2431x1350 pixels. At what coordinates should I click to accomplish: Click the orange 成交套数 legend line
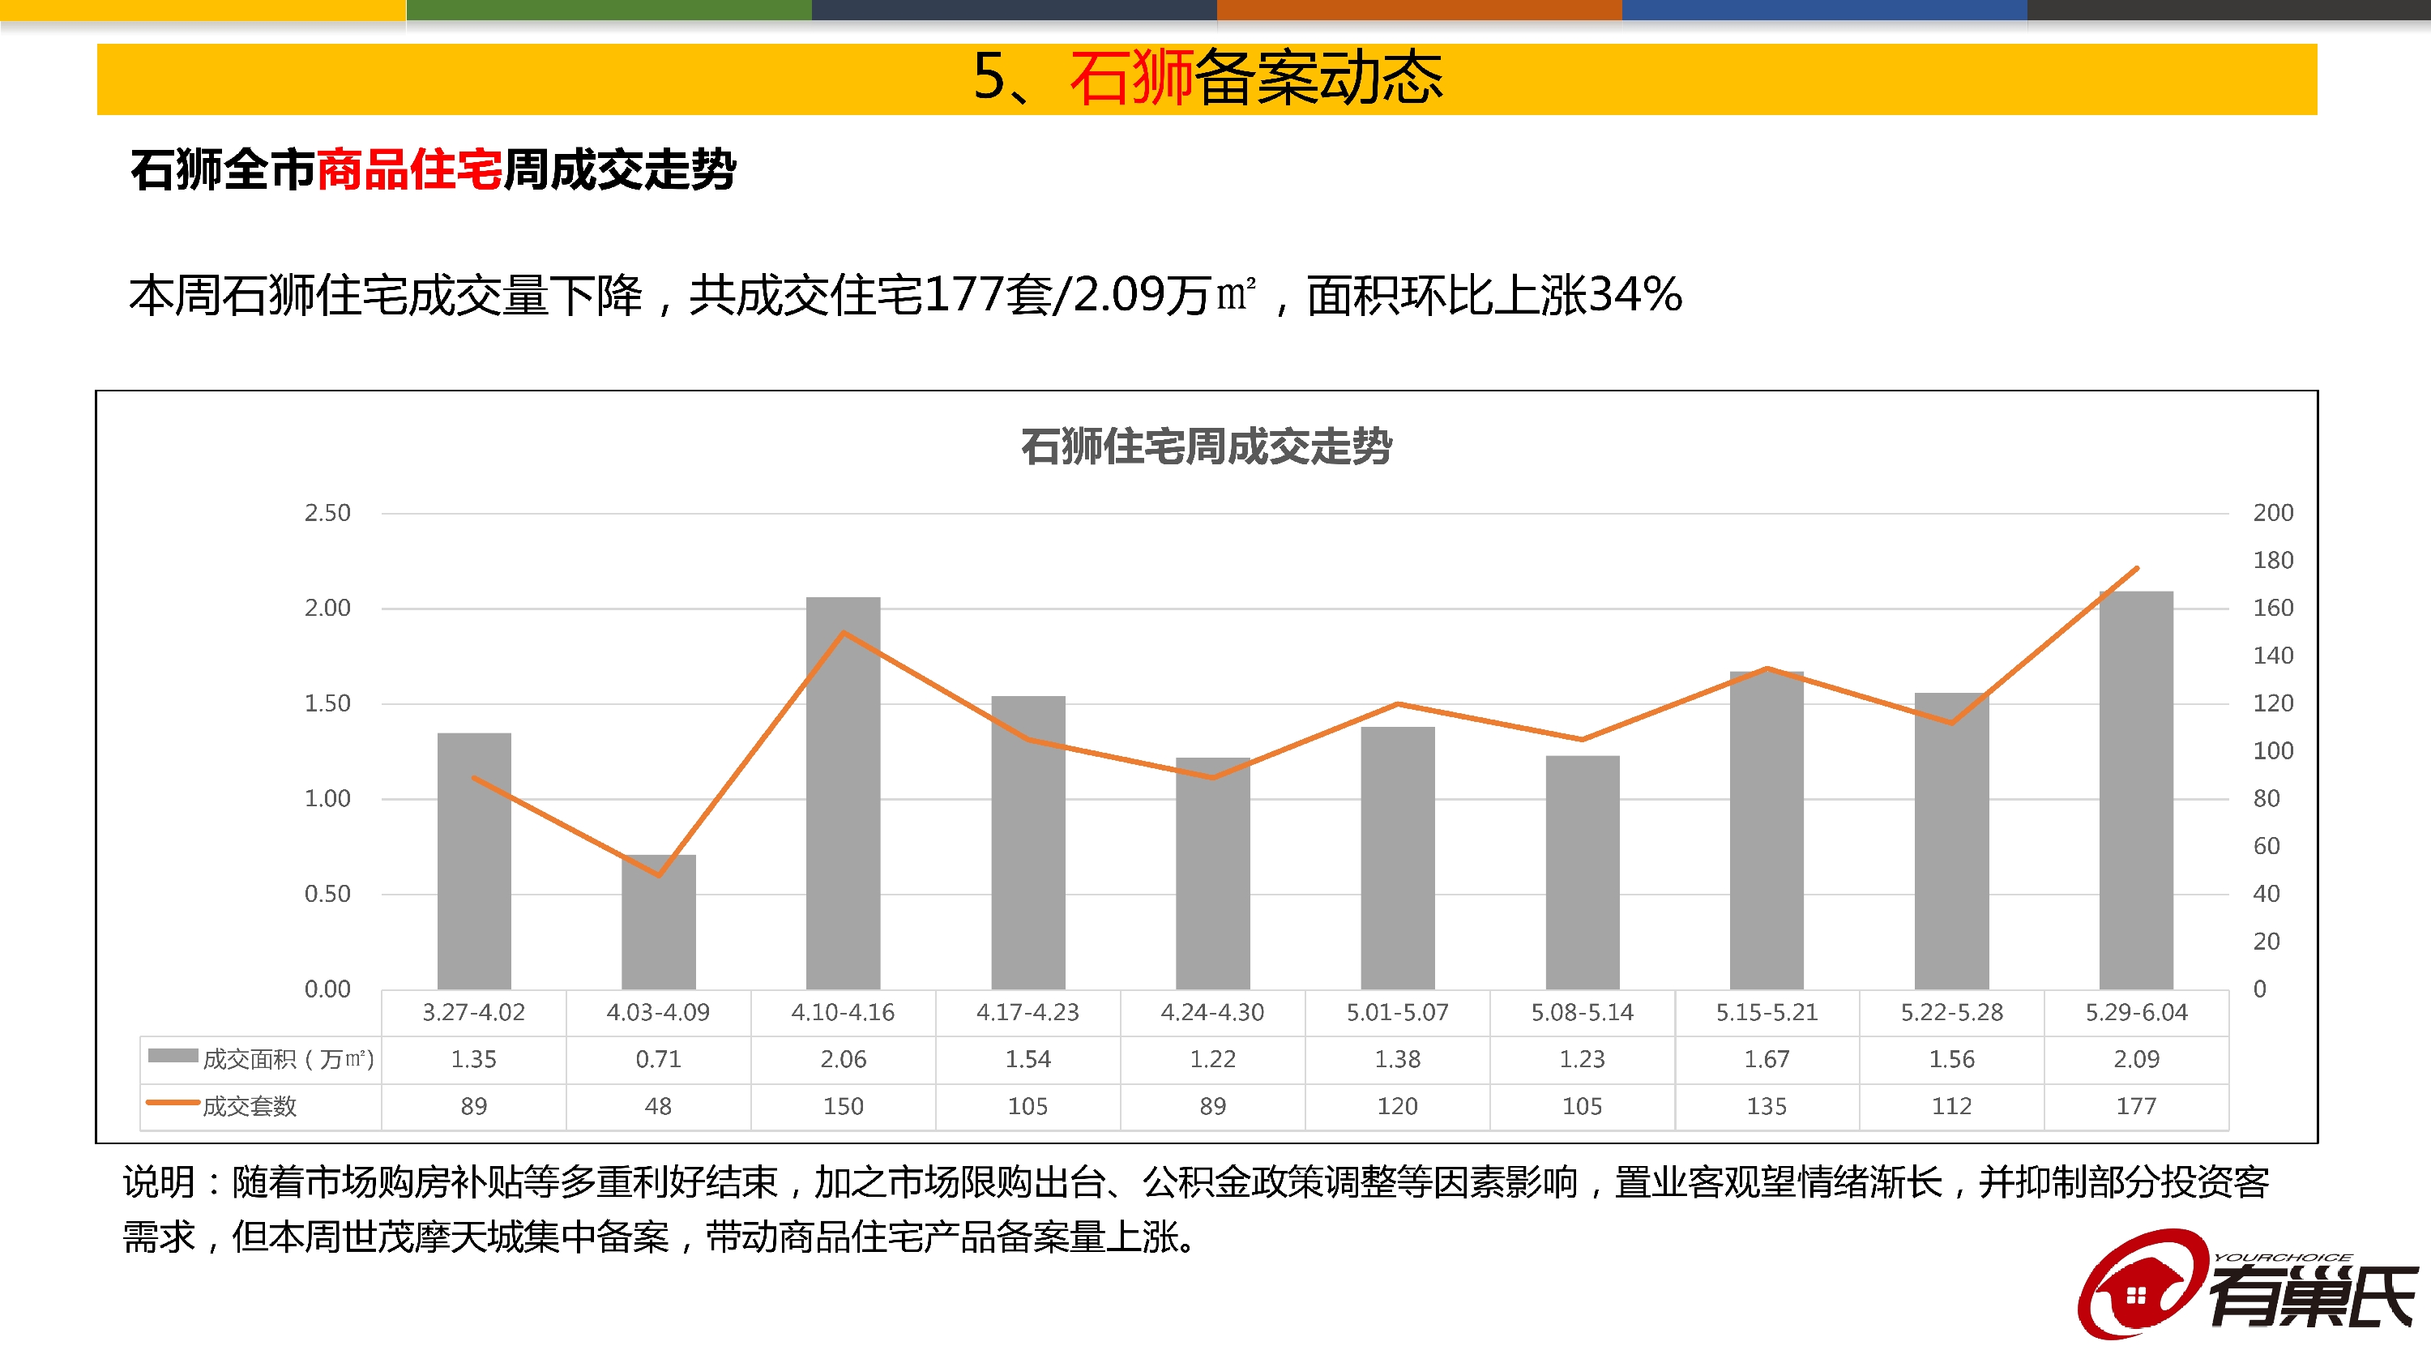[173, 1102]
